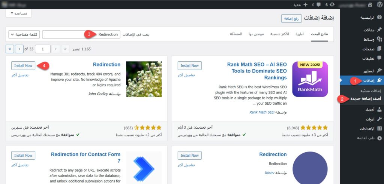Click the 'of 33' page total text
Image resolution: width=384 pixels, height=184 pixels.
coord(29,49)
